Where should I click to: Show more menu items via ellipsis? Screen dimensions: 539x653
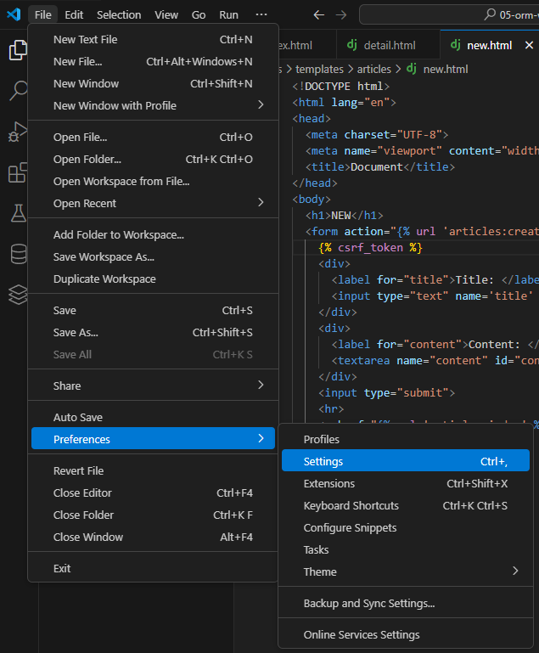click(x=261, y=14)
